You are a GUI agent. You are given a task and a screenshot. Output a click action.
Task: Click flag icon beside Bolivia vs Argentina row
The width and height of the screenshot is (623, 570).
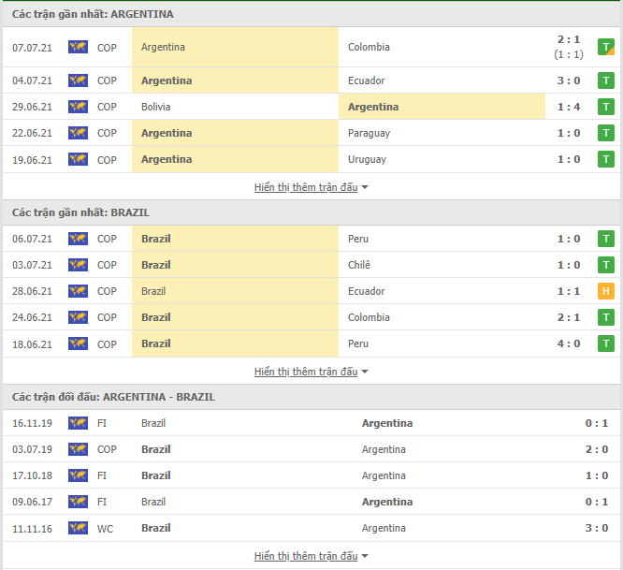coord(78,107)
